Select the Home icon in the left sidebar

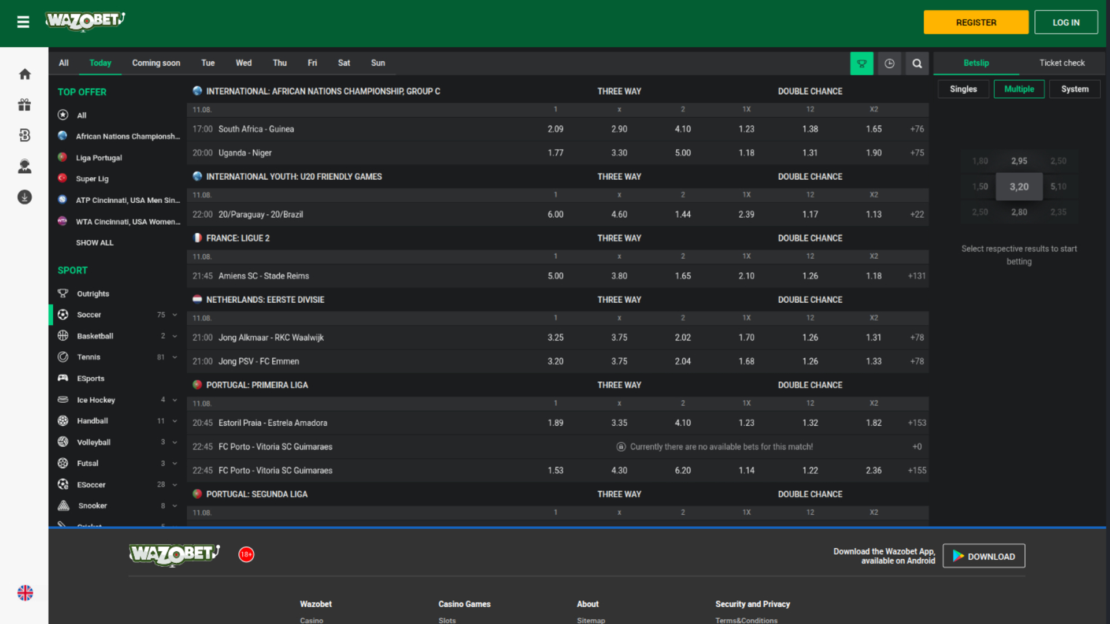point(24,74)
